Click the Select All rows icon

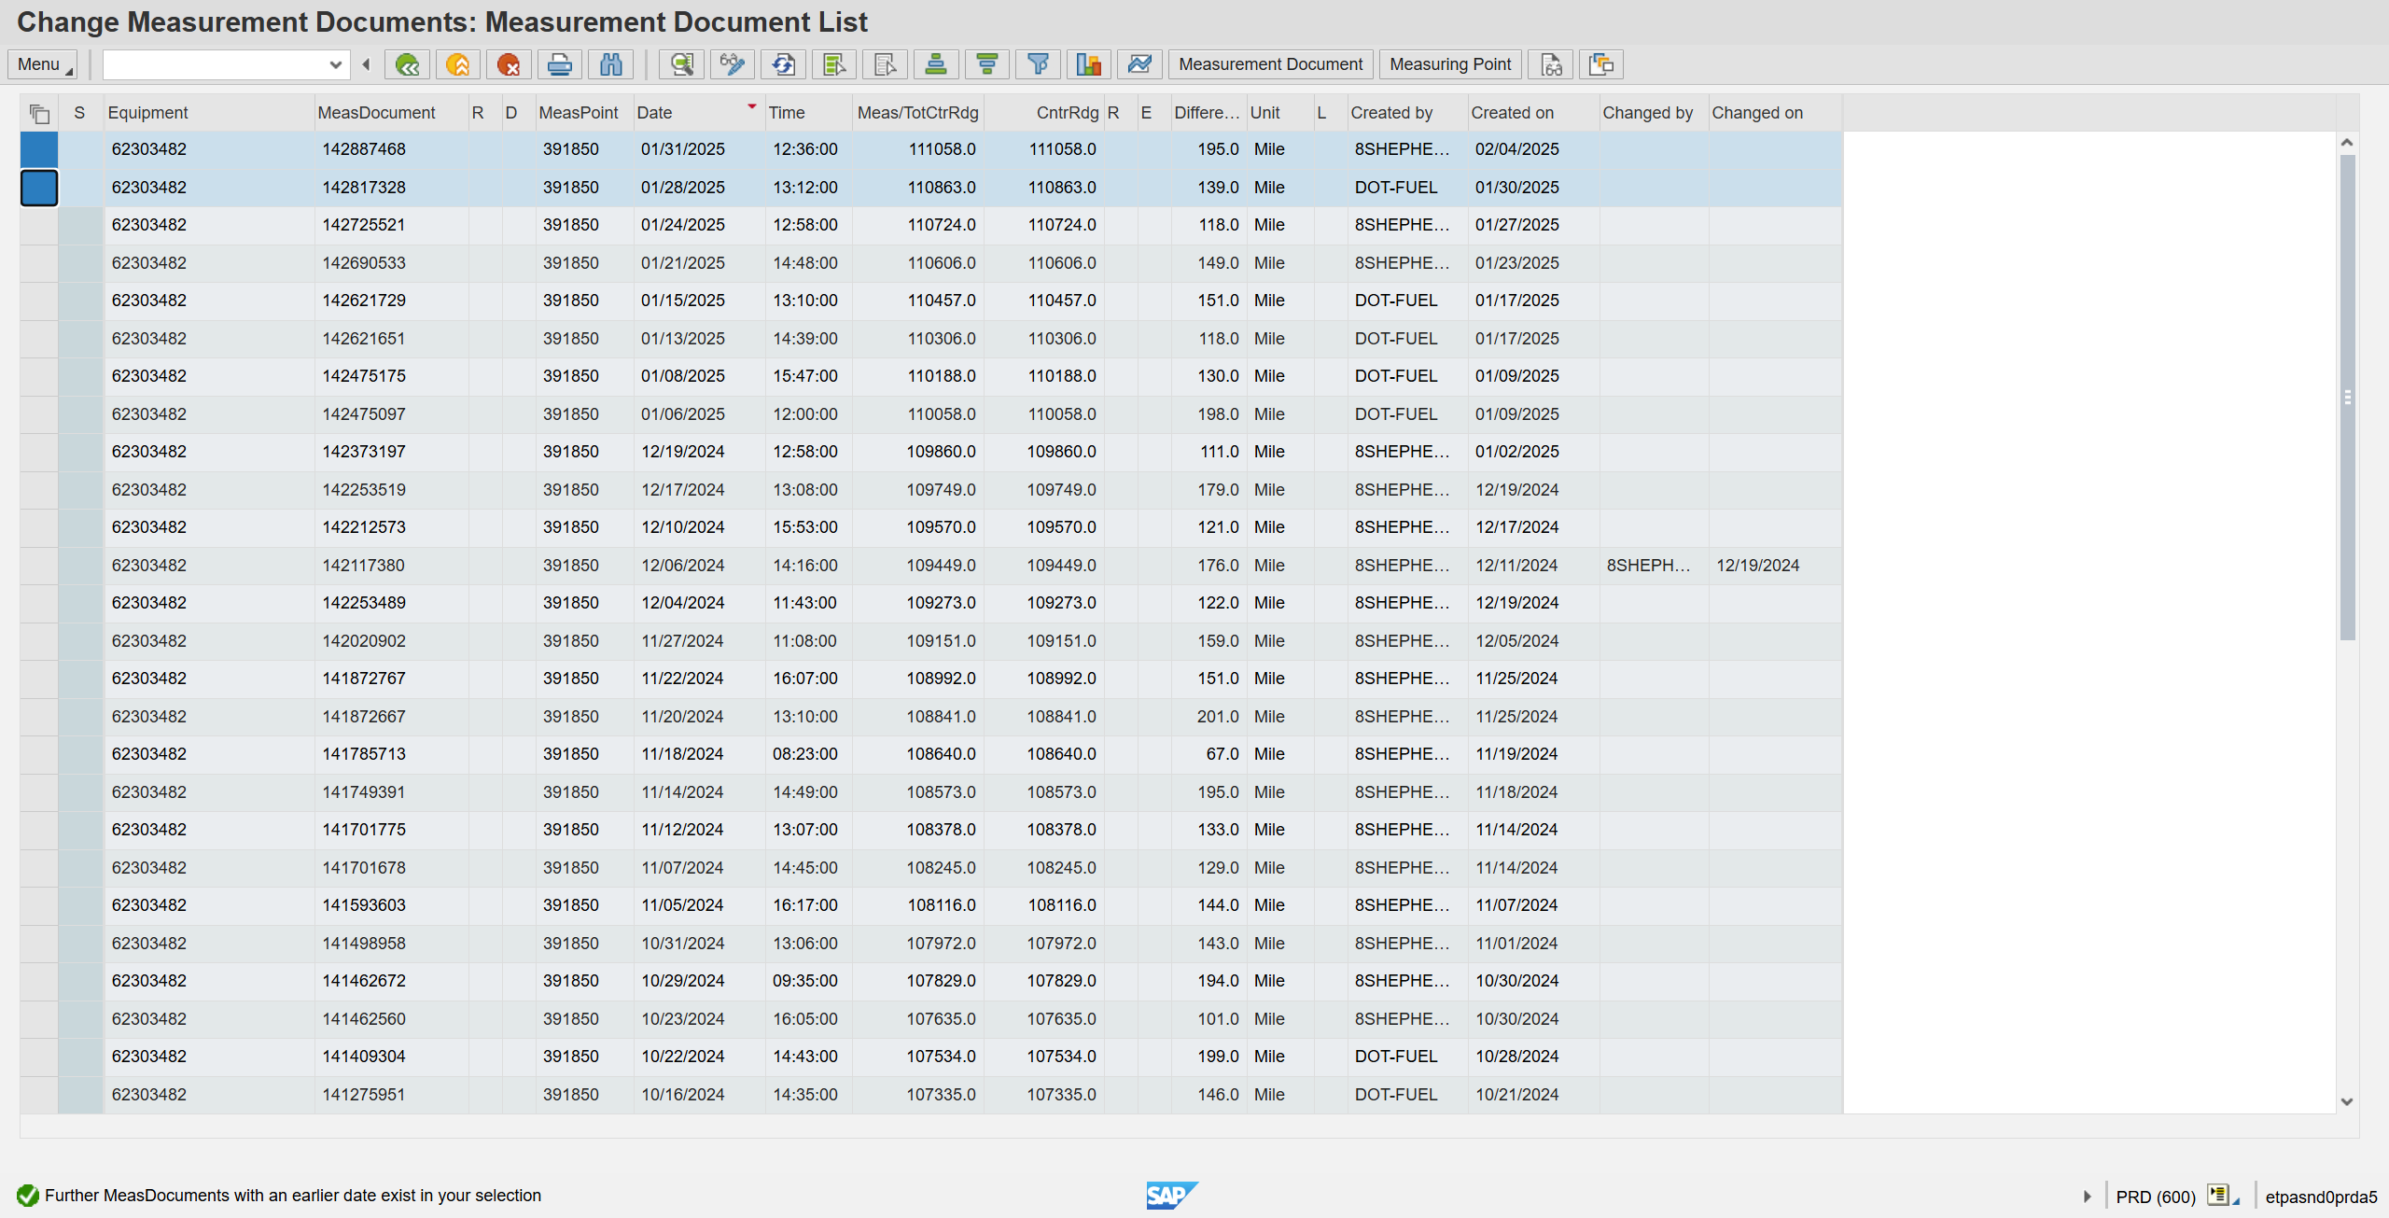(x=834, y=64)
